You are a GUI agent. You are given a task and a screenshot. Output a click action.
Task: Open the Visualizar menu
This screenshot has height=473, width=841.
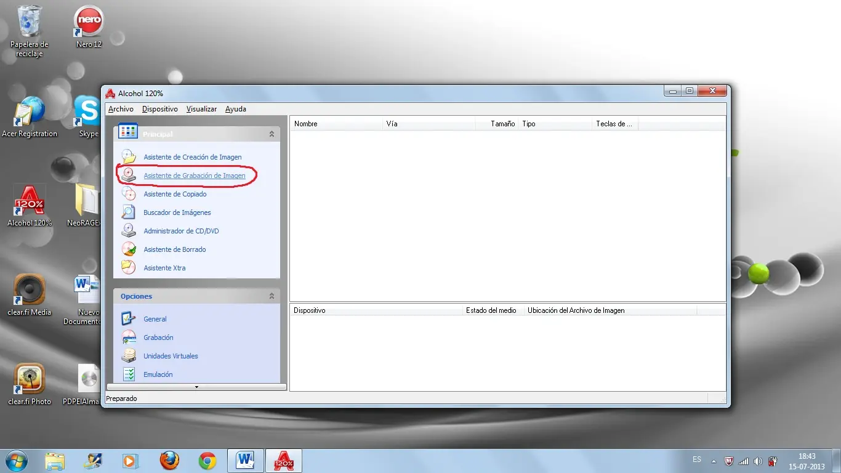(201, 109)
